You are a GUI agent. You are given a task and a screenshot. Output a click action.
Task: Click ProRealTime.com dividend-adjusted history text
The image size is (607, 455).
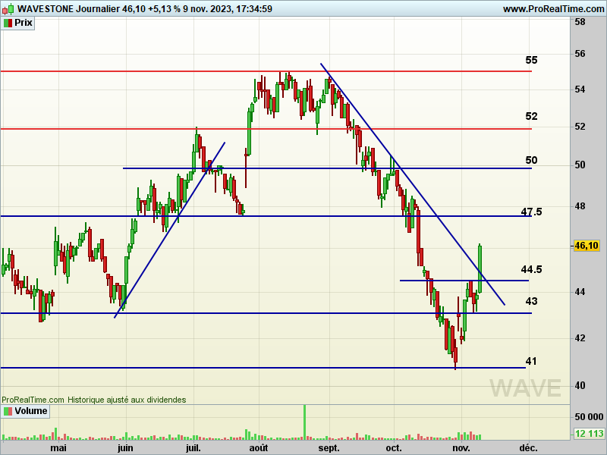click(x=93, y=399)
